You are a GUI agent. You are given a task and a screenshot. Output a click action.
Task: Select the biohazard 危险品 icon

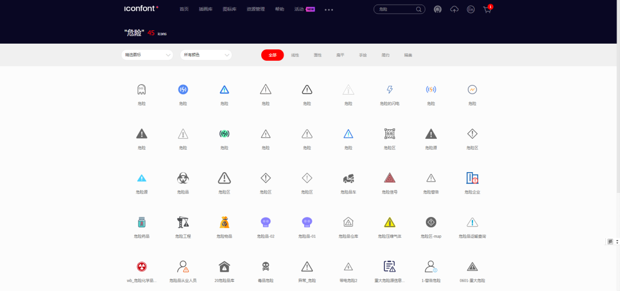click(x=183, y=178)
